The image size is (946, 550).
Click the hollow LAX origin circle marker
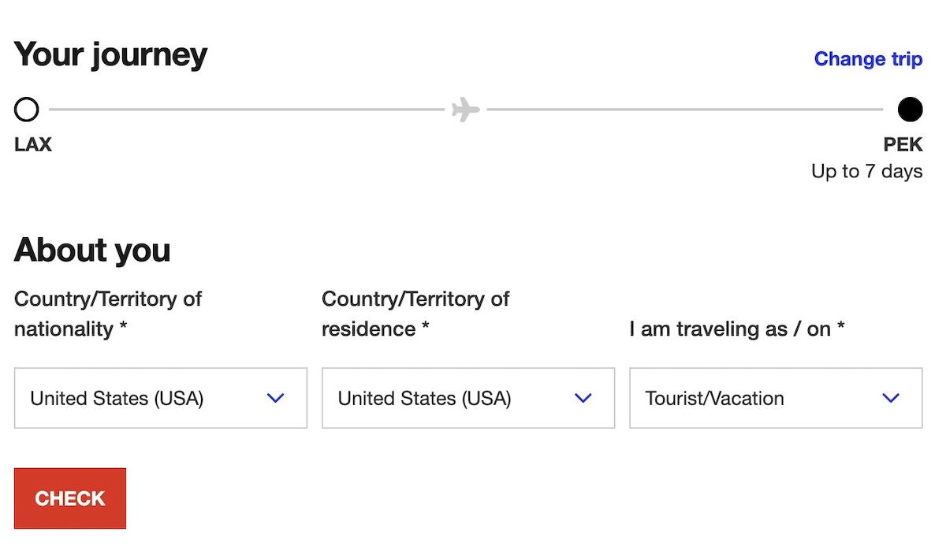tap(26, 110)
